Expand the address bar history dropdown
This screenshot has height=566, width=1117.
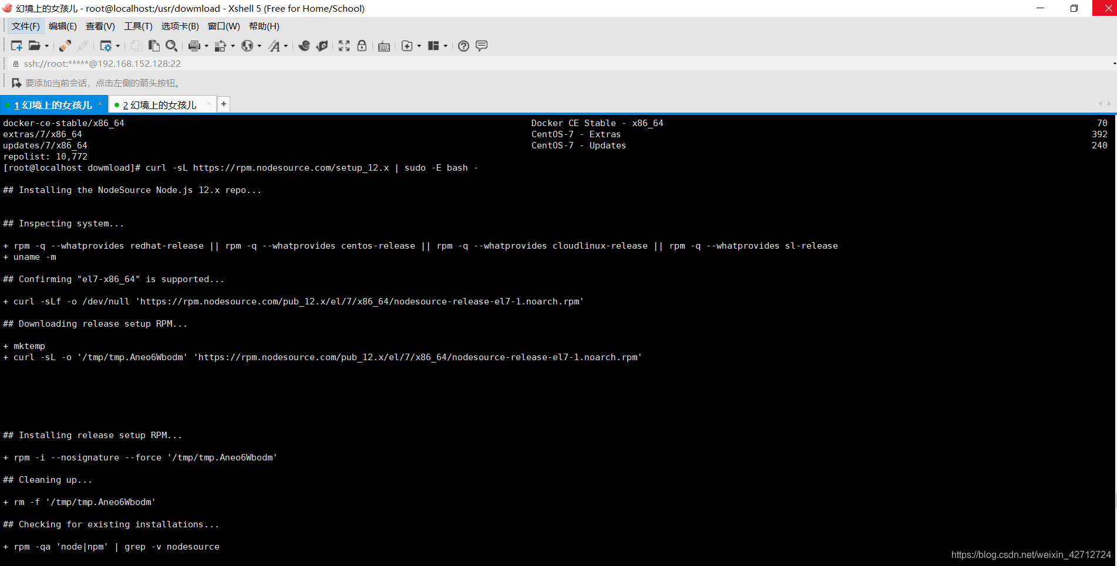(1113, 63)
